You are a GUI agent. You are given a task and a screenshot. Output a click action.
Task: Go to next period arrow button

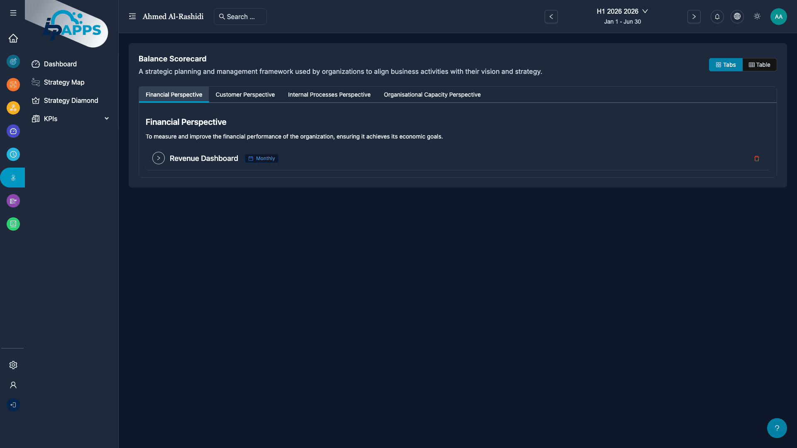pyautogui.click(x=694, y=17)
